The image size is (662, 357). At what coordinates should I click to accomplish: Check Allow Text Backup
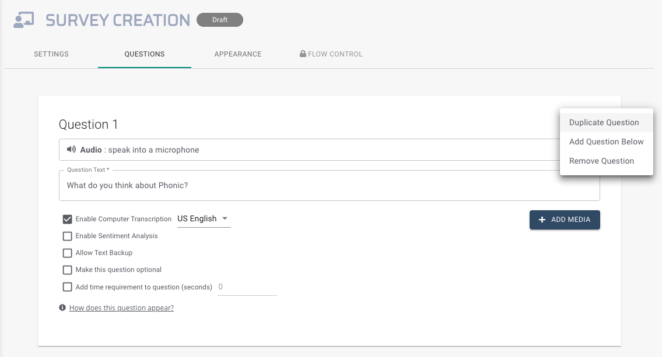pyautogui.click(x=67, y=253)
